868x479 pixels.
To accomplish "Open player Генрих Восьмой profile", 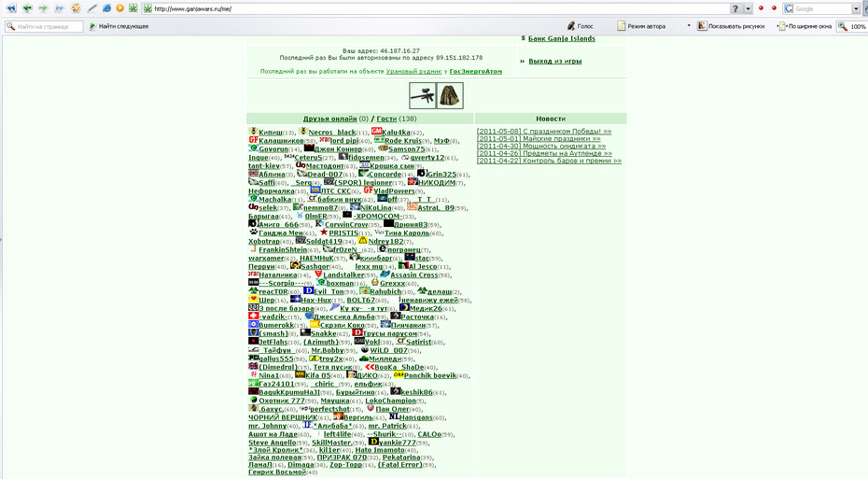I will tap(277, 472).
